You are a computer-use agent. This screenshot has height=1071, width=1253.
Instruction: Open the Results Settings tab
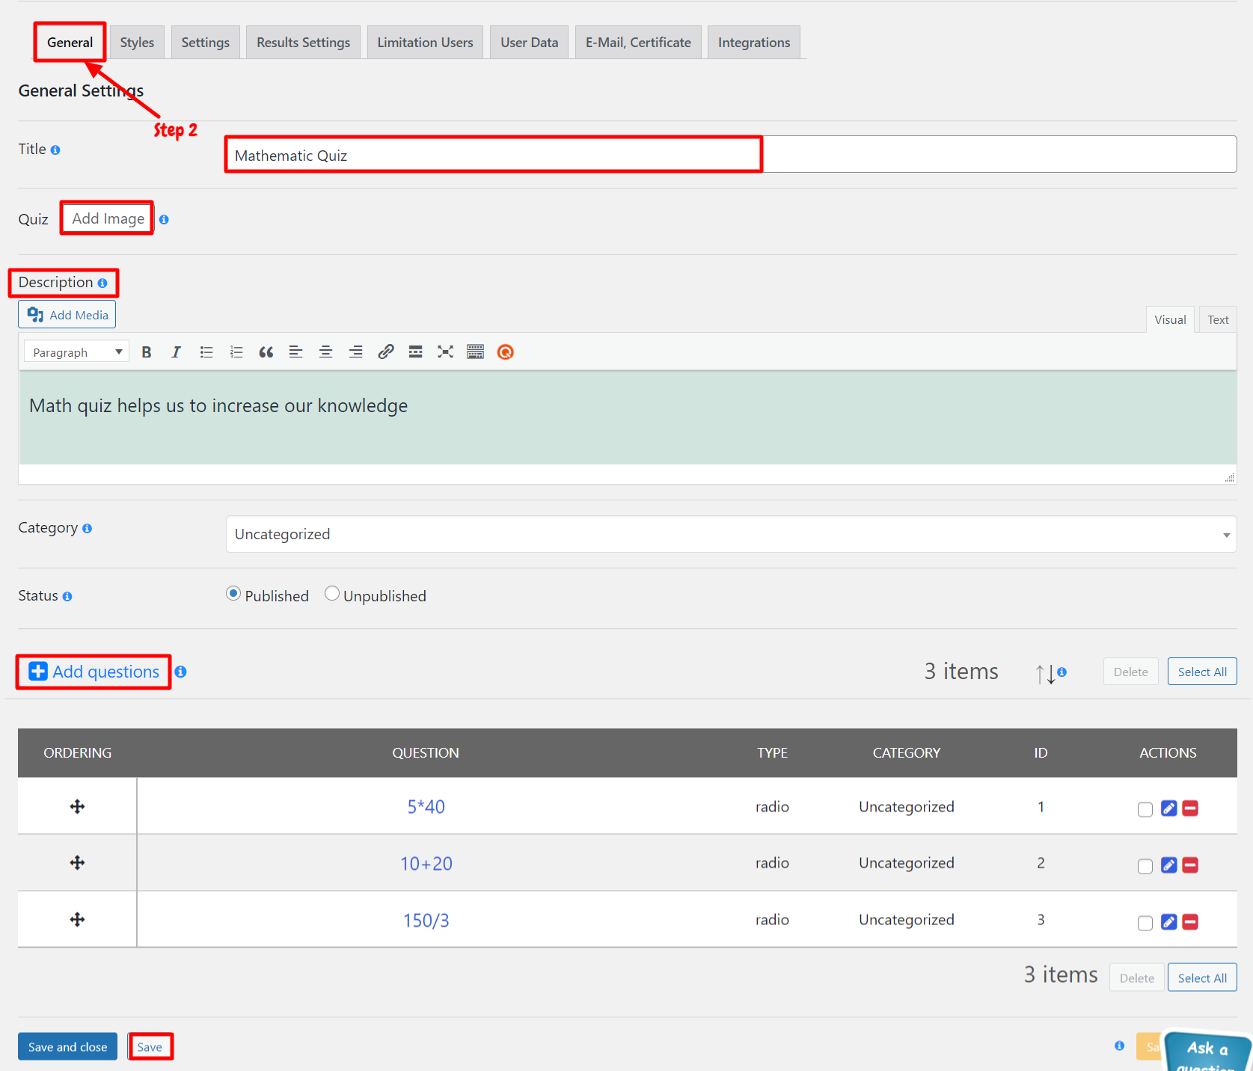pyautogui.click(x=303, y=43)
